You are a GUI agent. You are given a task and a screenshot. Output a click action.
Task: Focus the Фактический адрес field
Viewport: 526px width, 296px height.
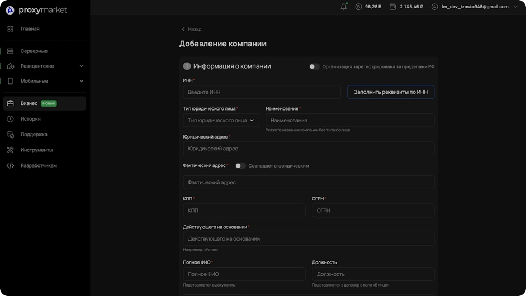click(x=309, y=183)
